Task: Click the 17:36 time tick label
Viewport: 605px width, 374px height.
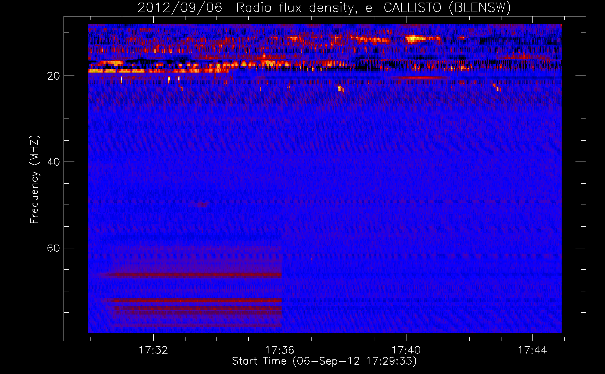Action: (x=280, y=350)
